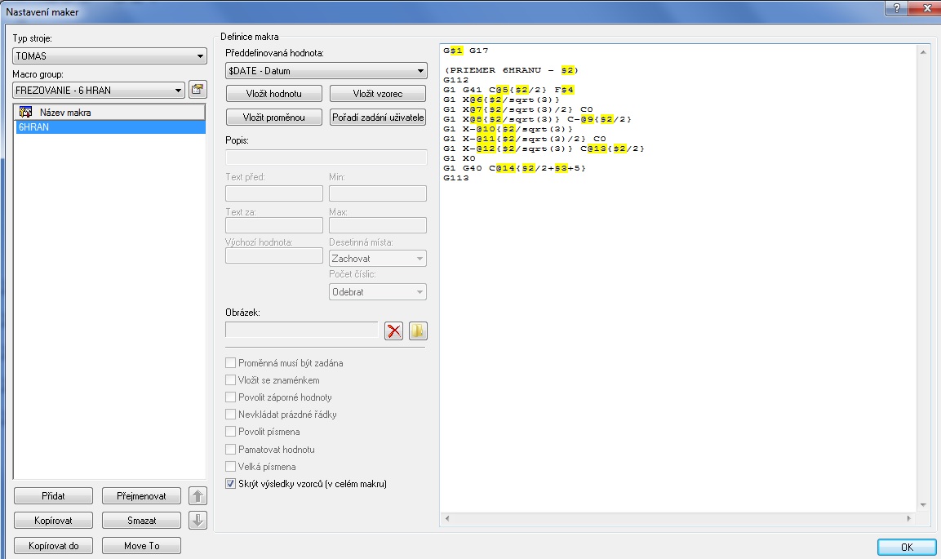941x559 pixels.
Task: Move the macro up with the arrow icon
Action: (x=198, y=495)
